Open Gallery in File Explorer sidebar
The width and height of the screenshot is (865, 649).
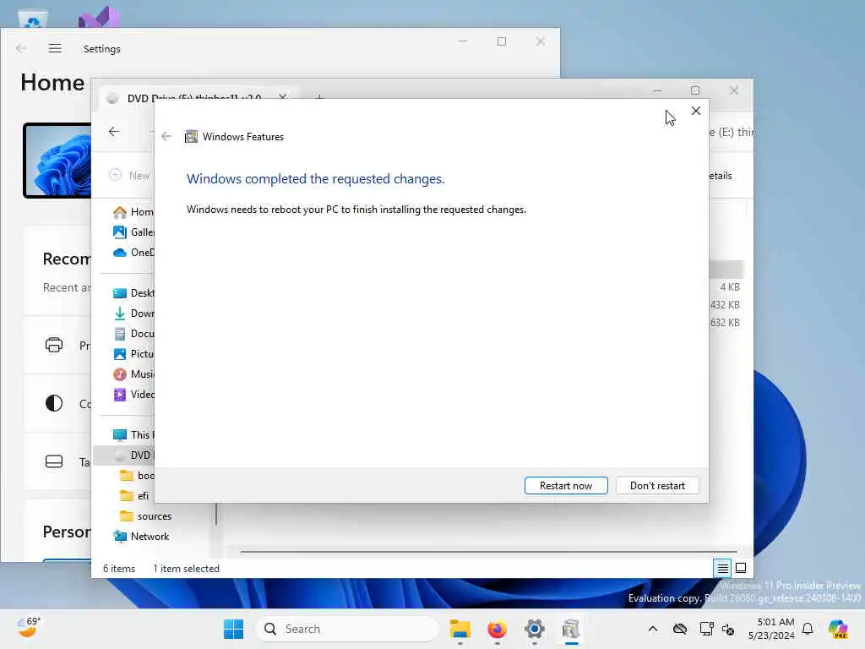pyautogui.click(x=133, y=232)
